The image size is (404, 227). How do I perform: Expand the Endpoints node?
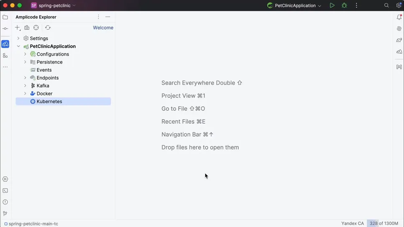pos(25,78)
